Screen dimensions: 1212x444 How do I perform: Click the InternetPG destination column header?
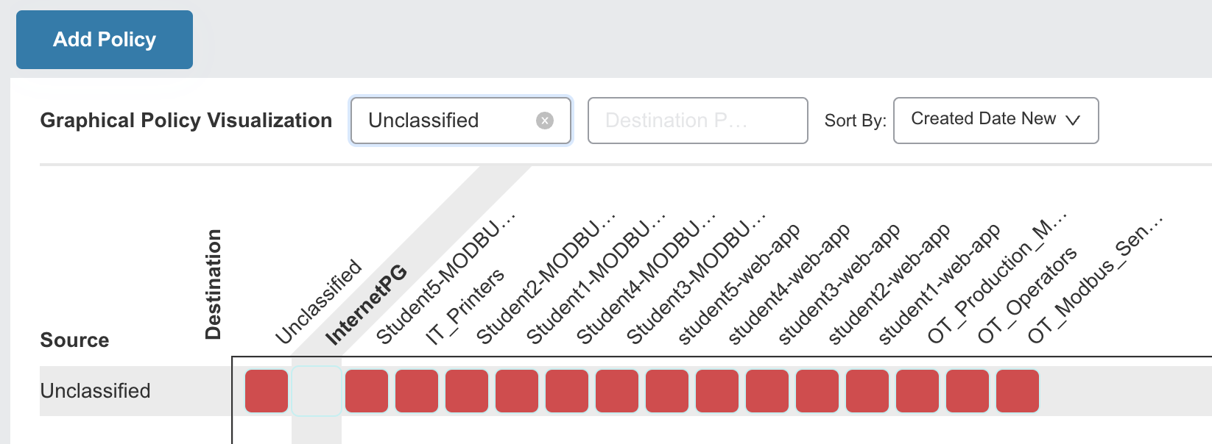click(x=366, y=304)
